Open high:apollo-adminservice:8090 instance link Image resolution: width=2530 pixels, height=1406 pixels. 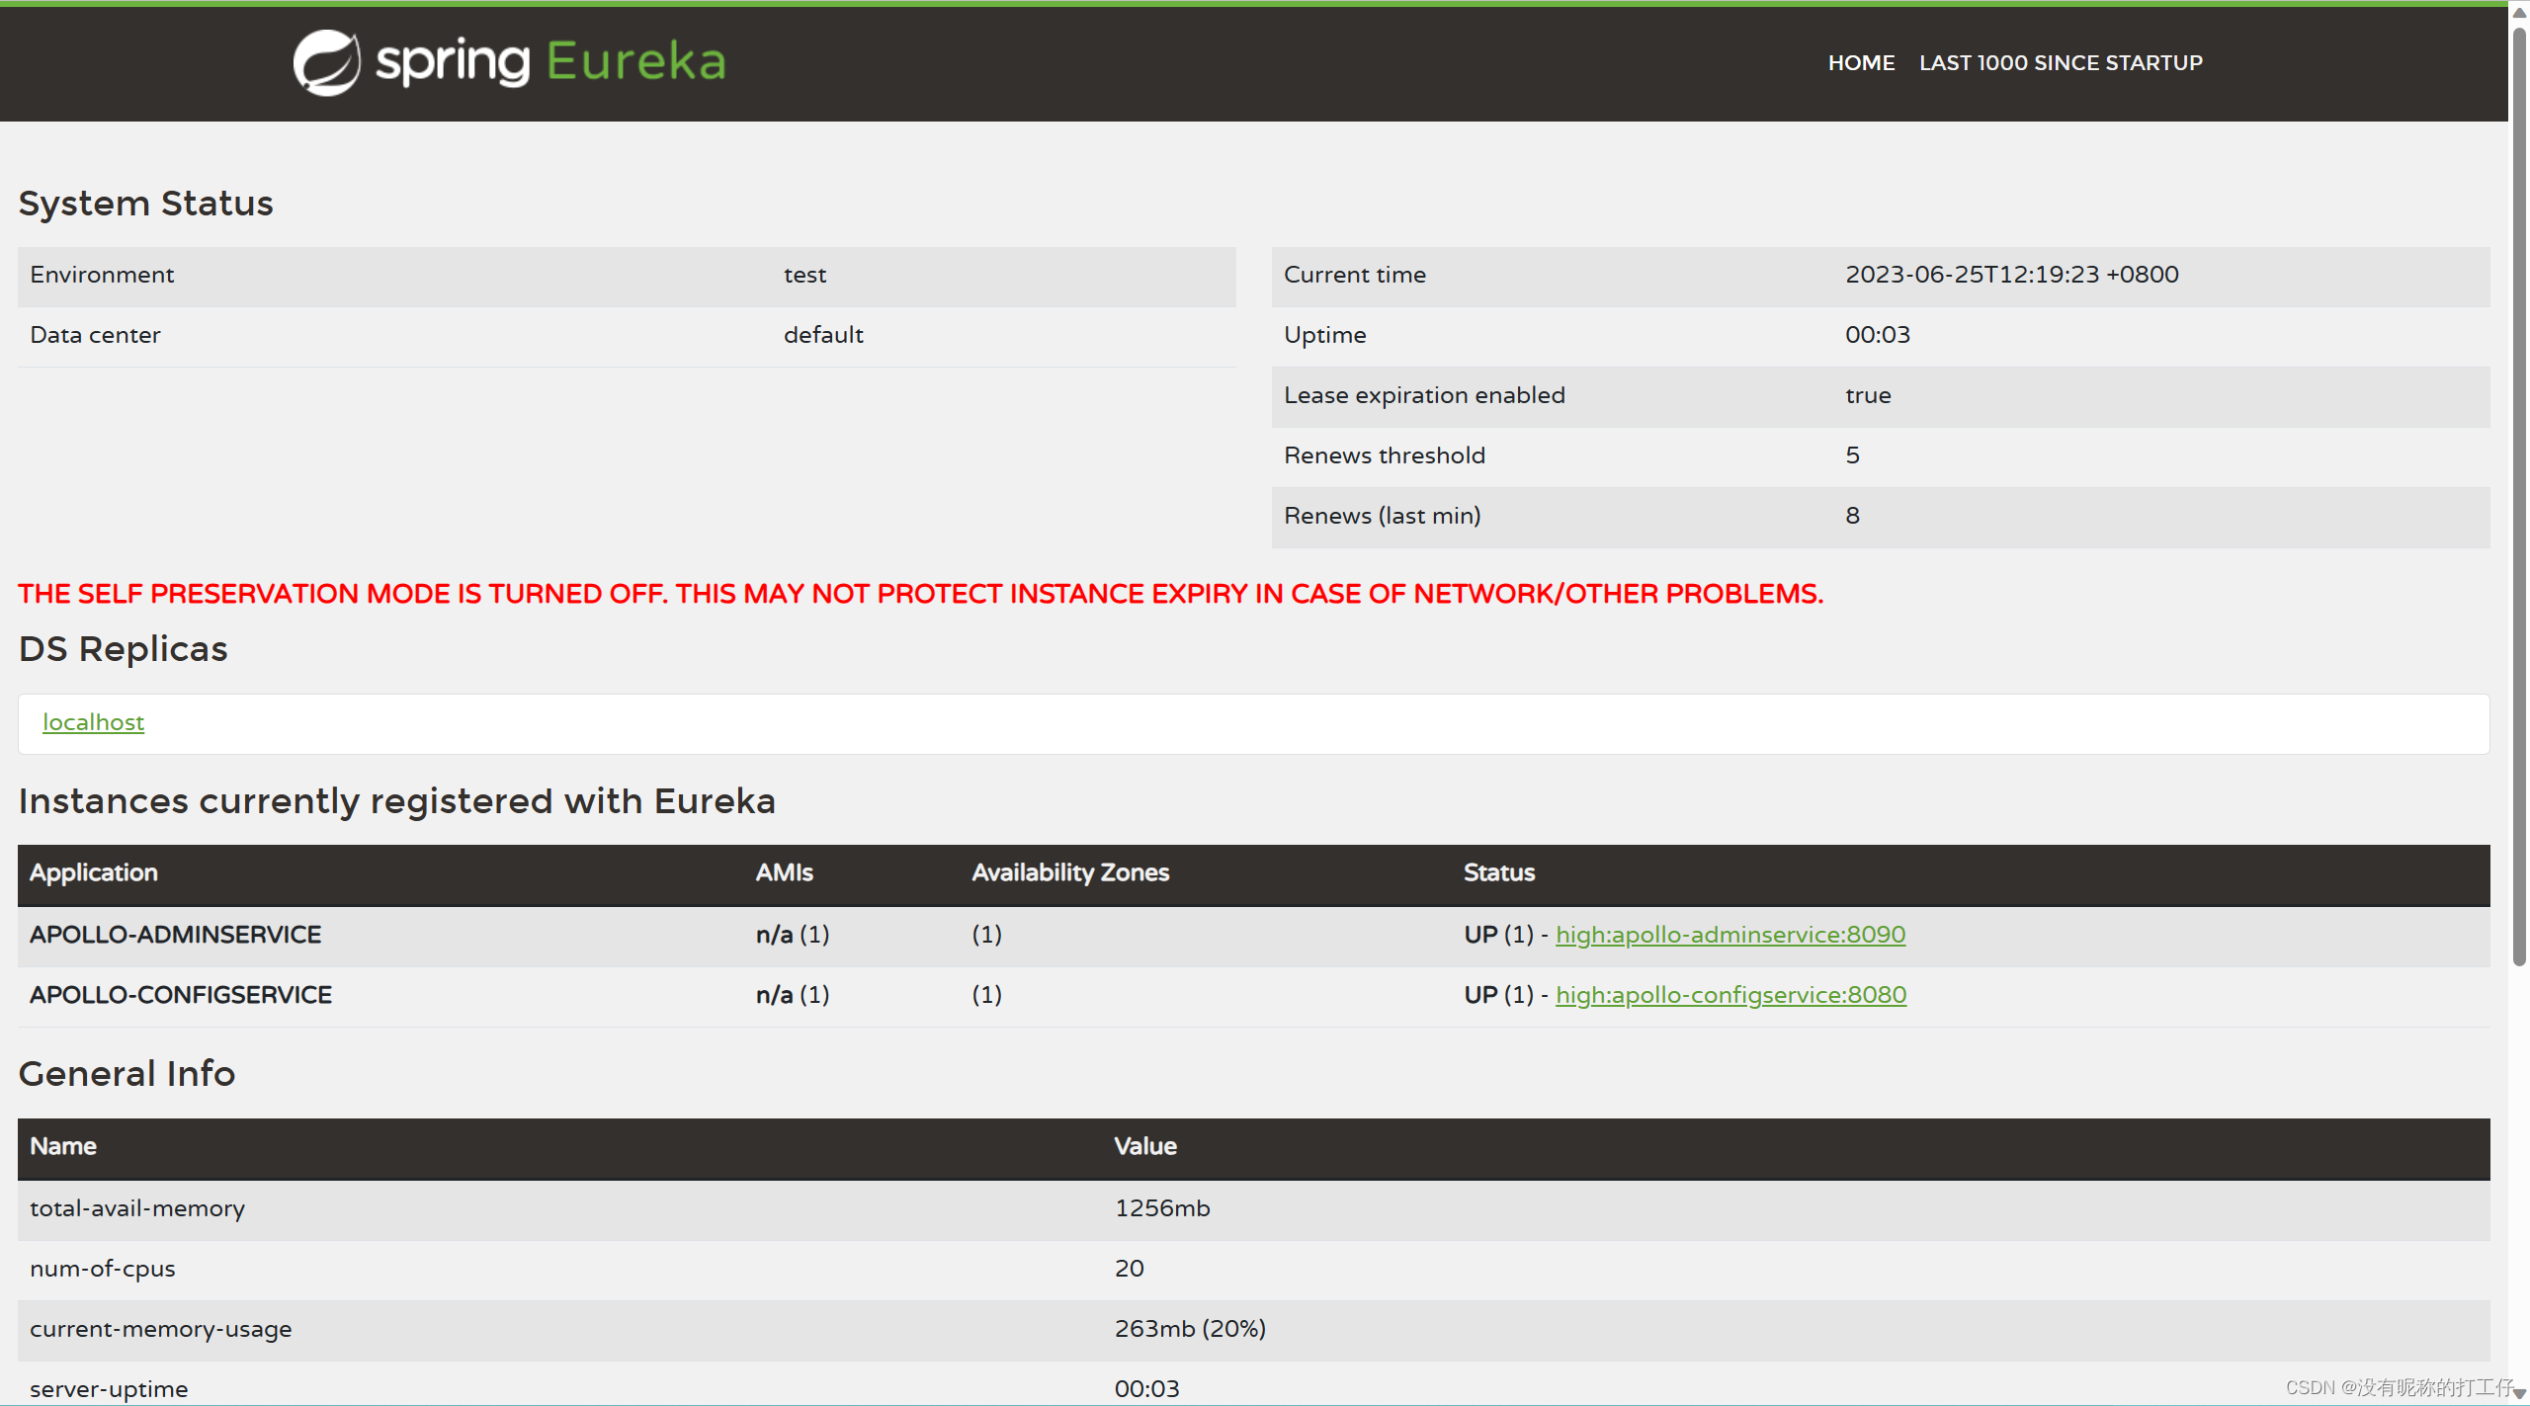coord(1729,935)
